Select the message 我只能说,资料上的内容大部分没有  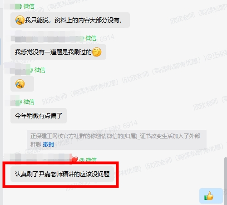tap(70, 20)
